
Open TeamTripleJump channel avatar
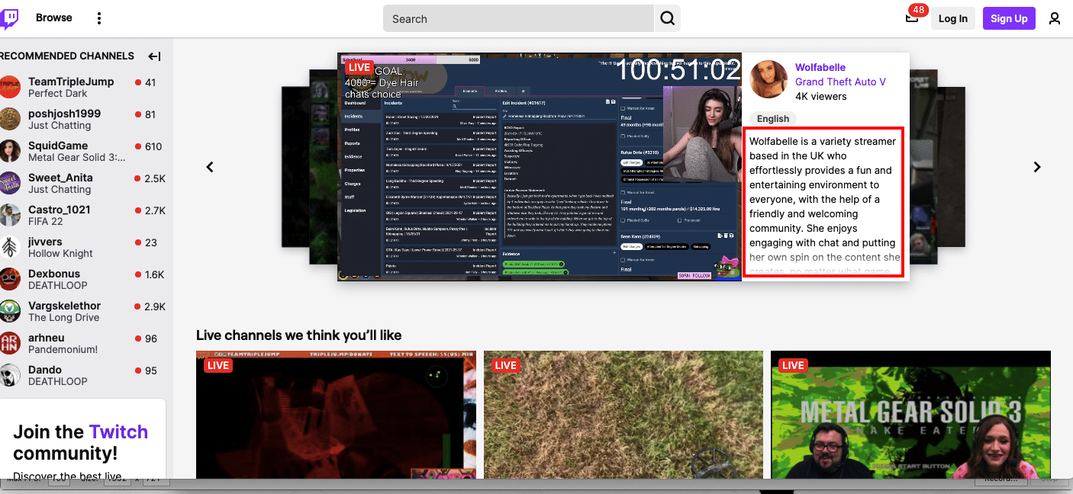[x=10, y=87]
